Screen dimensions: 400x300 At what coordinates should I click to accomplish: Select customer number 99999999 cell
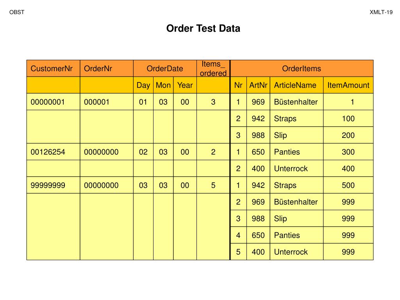(53, 185)
